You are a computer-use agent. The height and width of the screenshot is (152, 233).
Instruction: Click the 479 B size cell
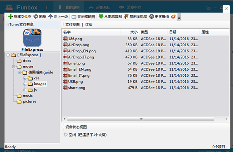coord(132,88)
